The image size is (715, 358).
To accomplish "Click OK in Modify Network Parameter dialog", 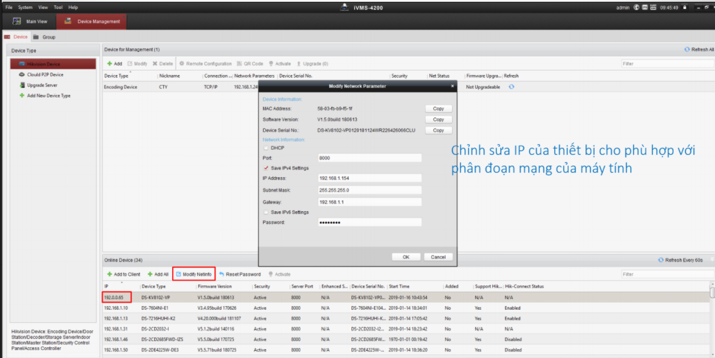I will click(406, 257).
